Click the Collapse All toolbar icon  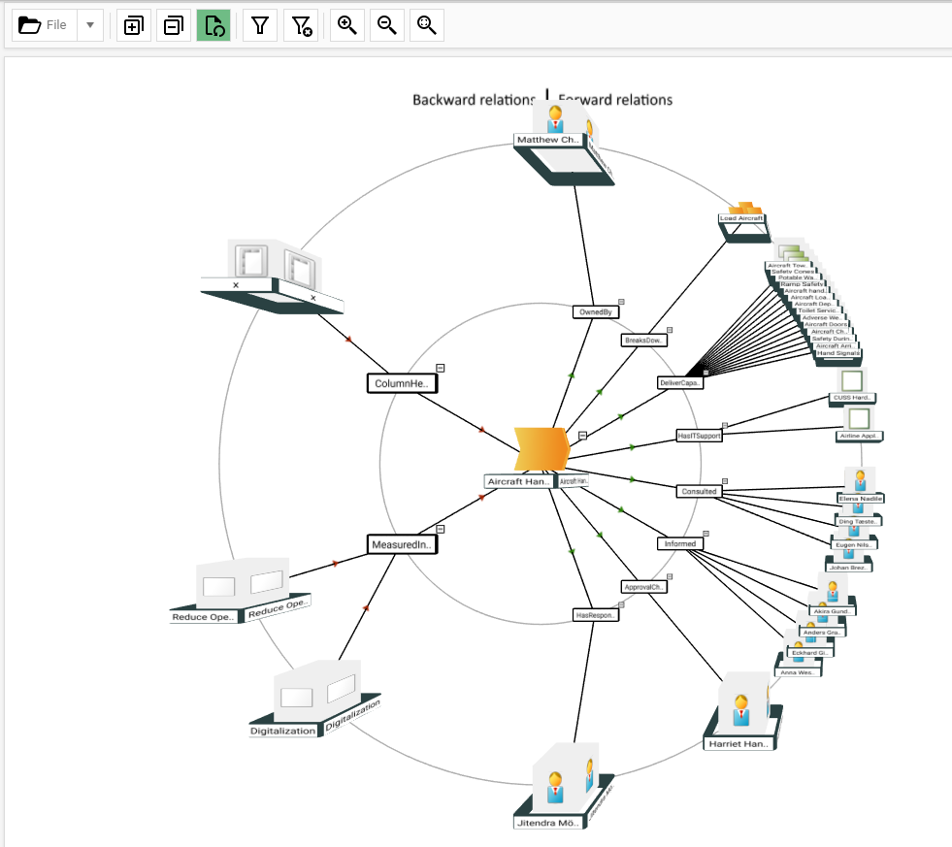pyautogui.click(x=174, y=26)
